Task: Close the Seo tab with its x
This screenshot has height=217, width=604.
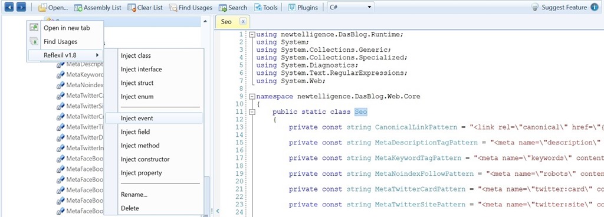Action: 244,22
